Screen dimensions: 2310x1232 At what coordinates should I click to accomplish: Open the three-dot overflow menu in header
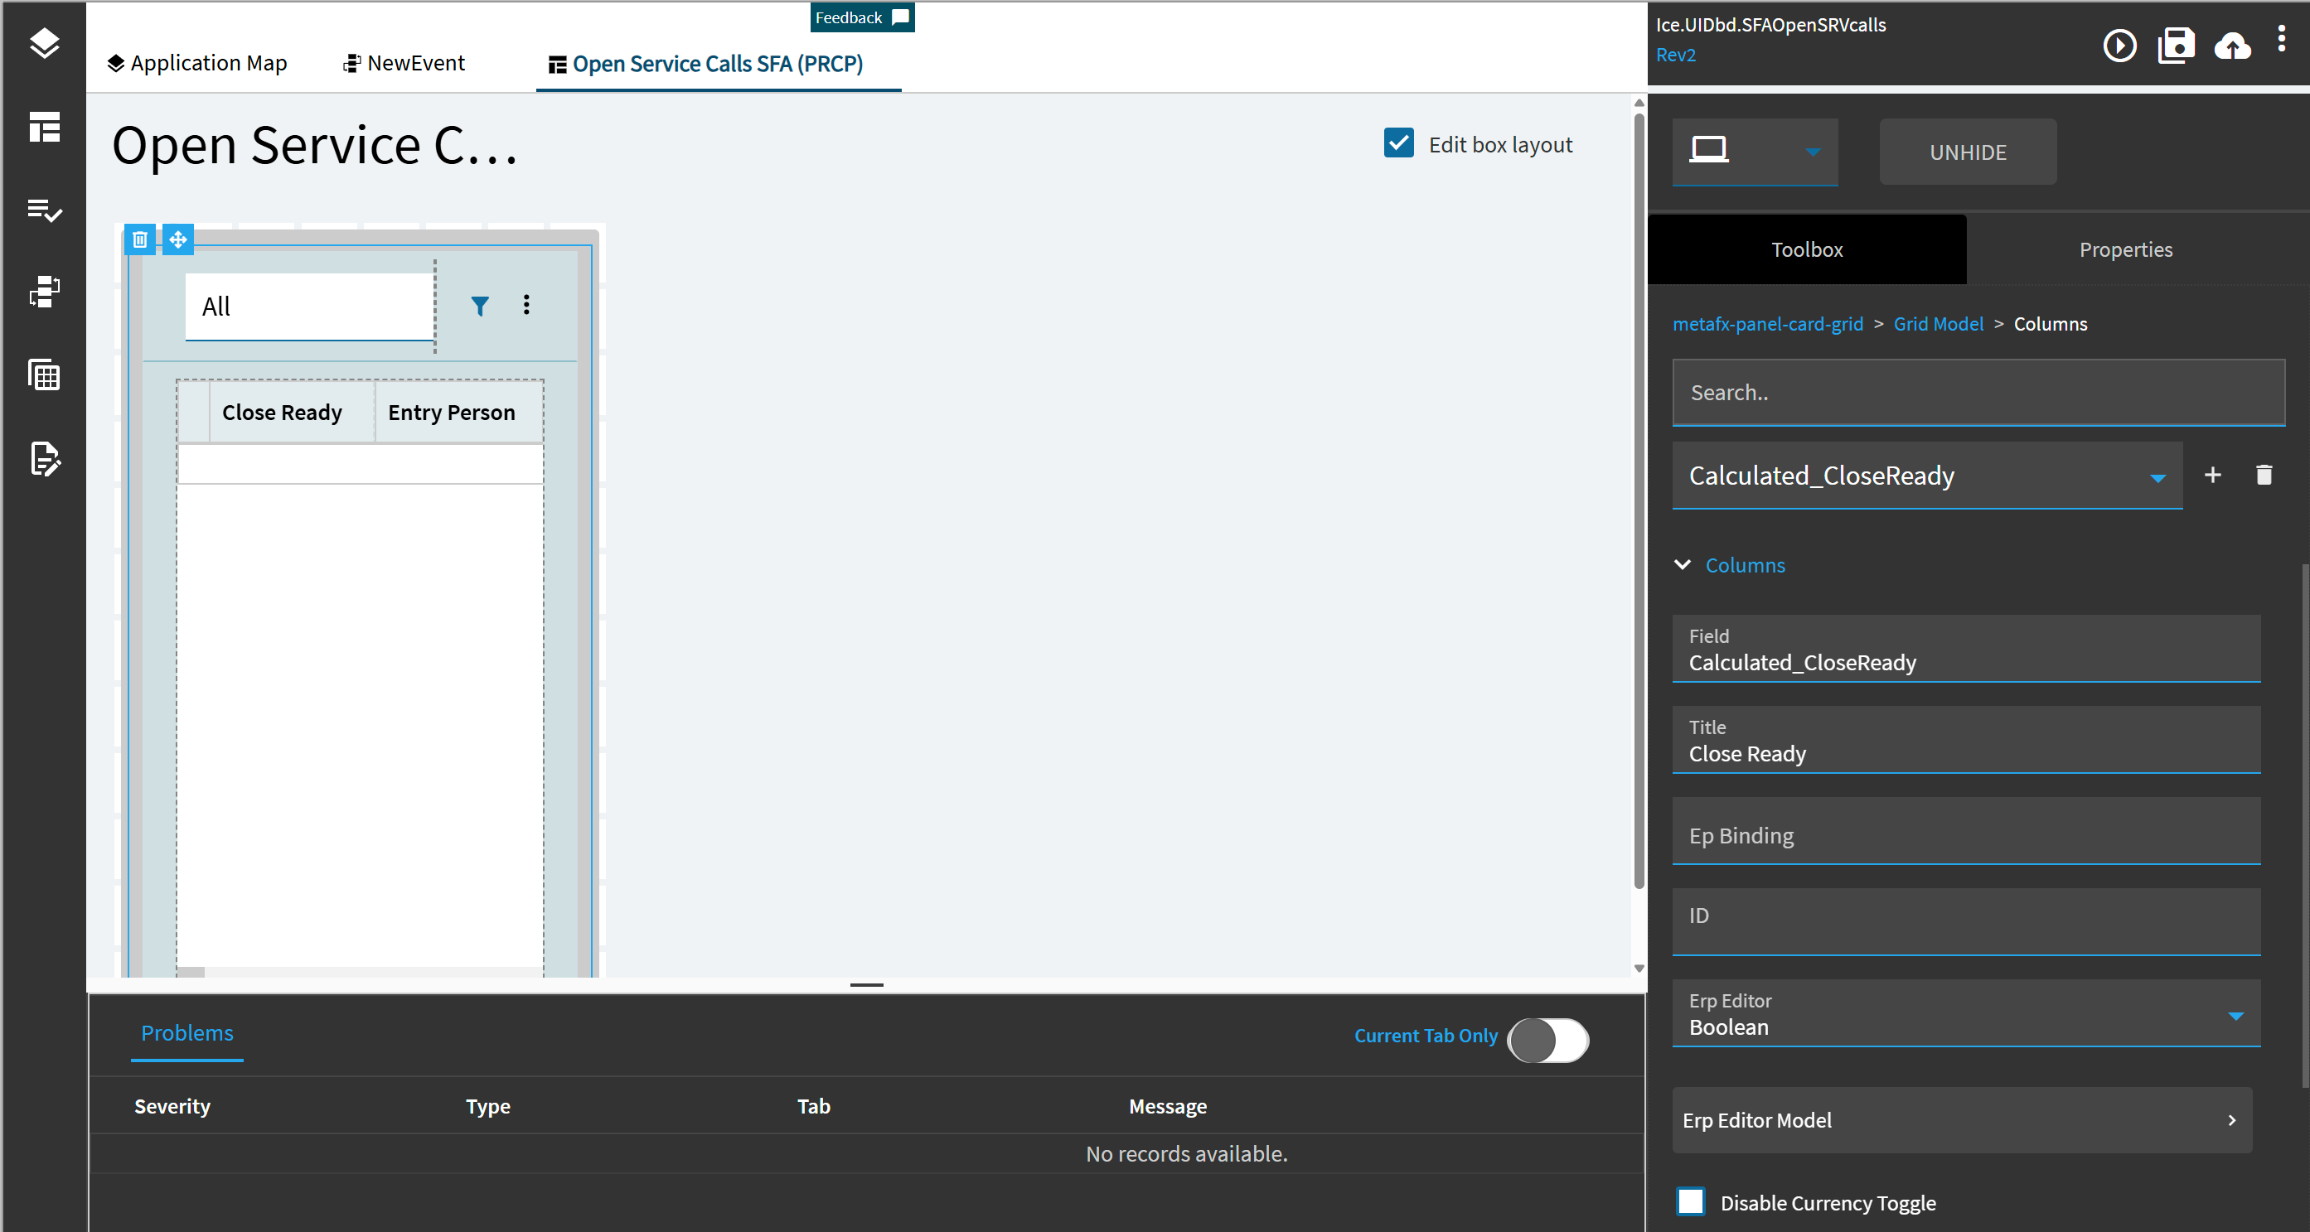2281,40
